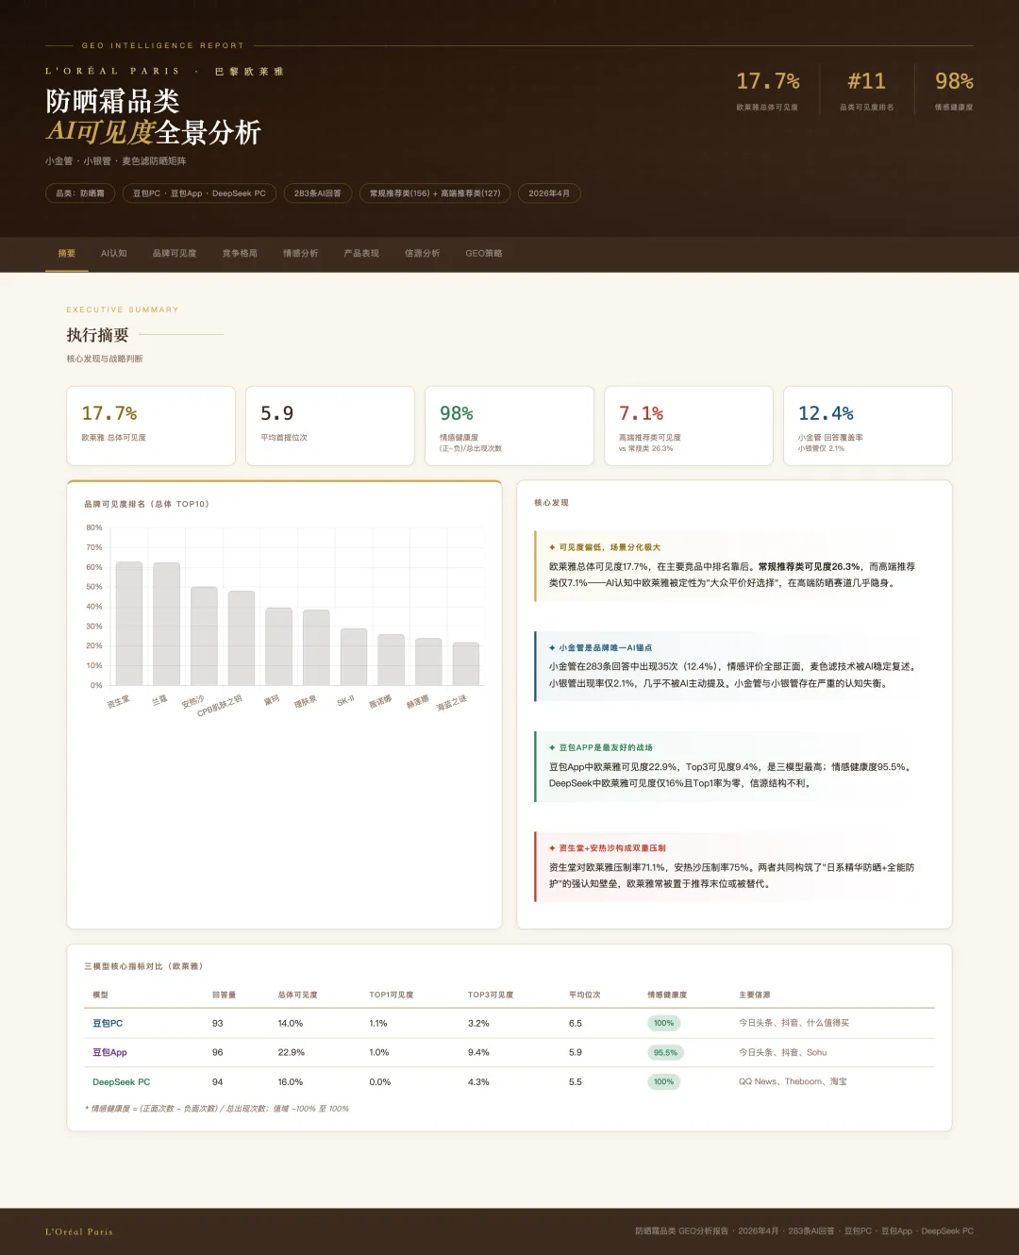Switch to the 产品表现 tab
Image resolution: width=1019 pixels, height=1255 pixels.
(361, 254)
